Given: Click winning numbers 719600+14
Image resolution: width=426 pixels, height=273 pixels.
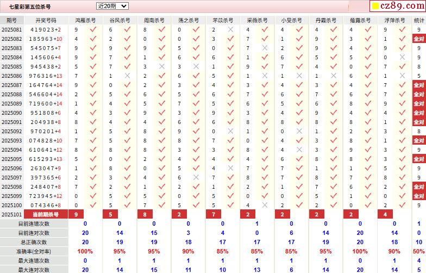Looking at the screenshot, I should (x=46, y=103).
